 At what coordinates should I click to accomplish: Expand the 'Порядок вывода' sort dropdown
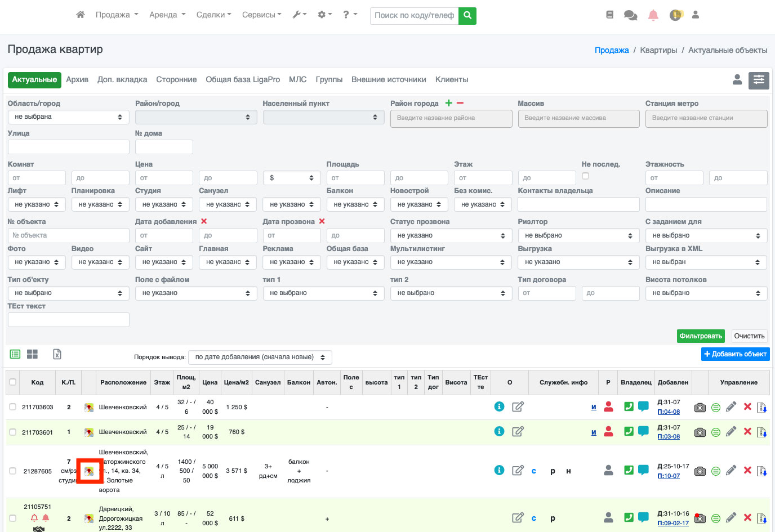tap(260, 357)
